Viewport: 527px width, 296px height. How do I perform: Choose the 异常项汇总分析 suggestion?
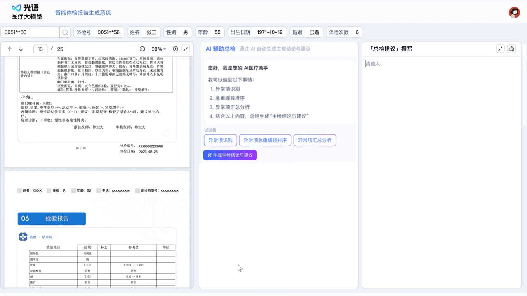coord(315,140)
